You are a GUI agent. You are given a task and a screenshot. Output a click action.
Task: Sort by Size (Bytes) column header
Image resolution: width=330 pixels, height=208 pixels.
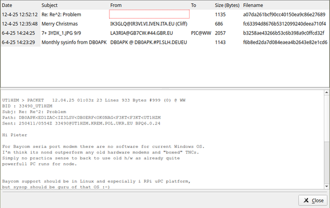pos(227,5)
